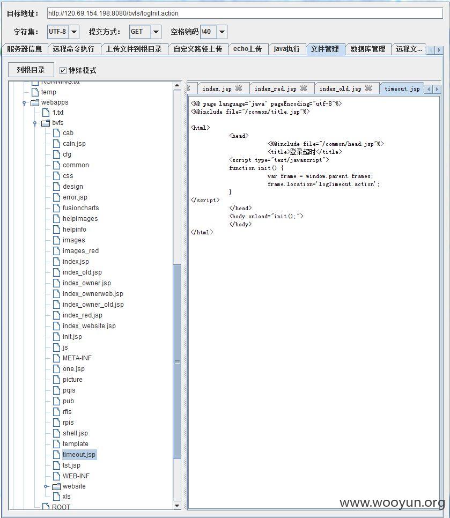
Task: Close the index_red.jsp editor tab
Action: tap(303, 88)
